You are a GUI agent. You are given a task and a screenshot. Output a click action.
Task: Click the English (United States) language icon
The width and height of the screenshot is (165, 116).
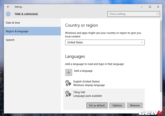point(68,83)
